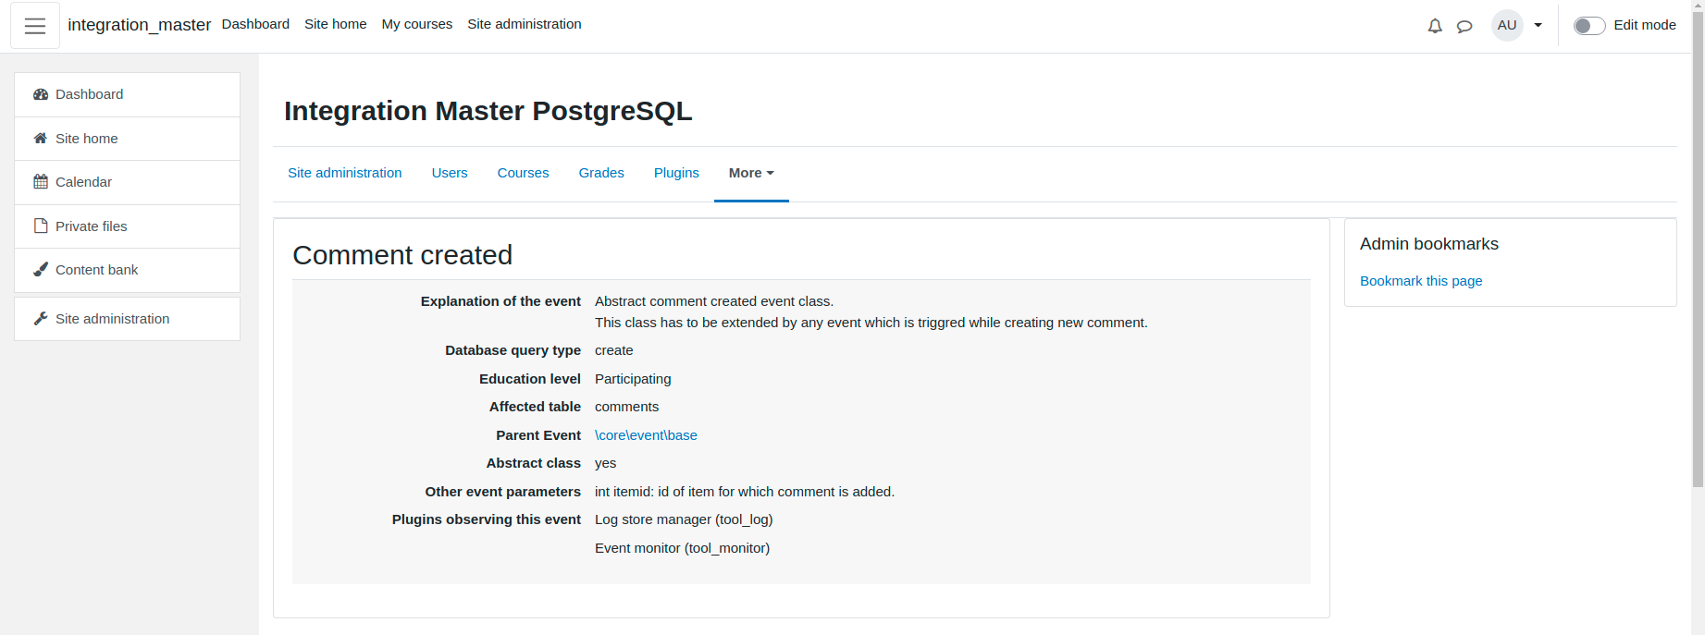Click the Site home house icon
The height and width of the screenshot is (635, 1705).
point(41,139)
